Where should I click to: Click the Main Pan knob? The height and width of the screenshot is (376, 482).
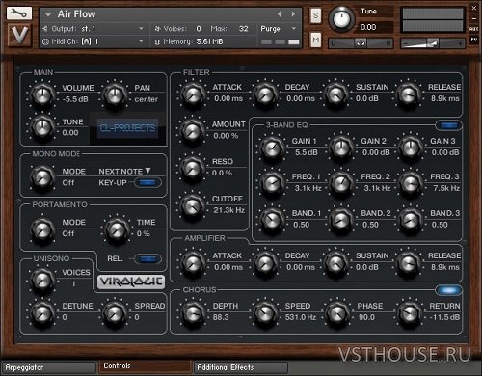pos(115,95)
